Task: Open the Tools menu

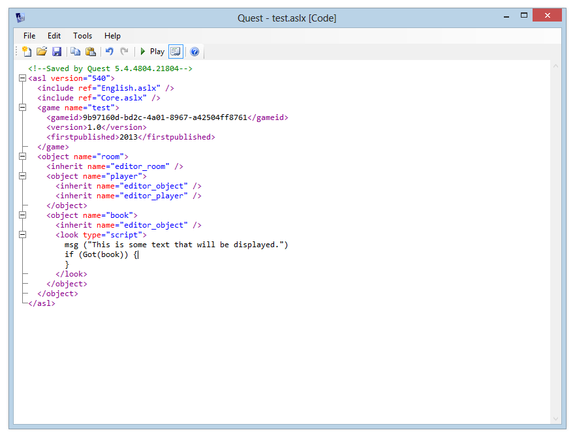Action: (82, 36)
